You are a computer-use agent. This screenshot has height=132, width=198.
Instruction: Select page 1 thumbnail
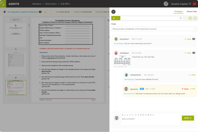point(16,35)
